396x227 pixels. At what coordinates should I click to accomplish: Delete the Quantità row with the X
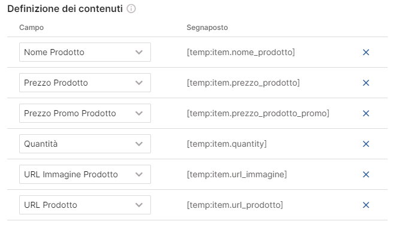point(366,144)
